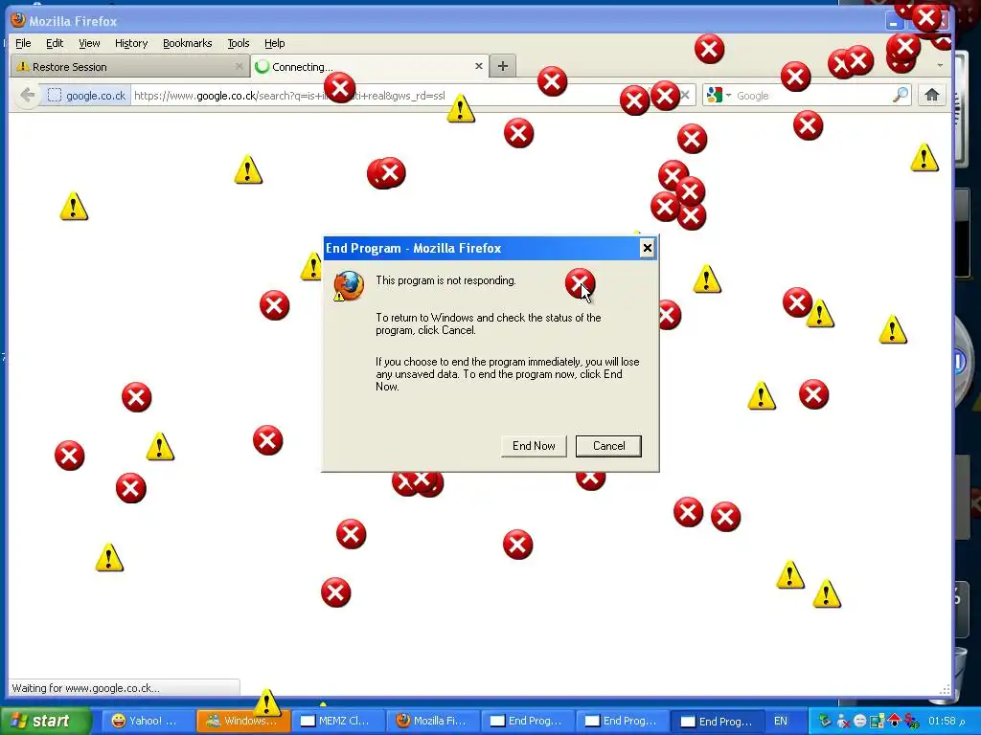Click the rightmost tray icon before the clock

point(912,721)
